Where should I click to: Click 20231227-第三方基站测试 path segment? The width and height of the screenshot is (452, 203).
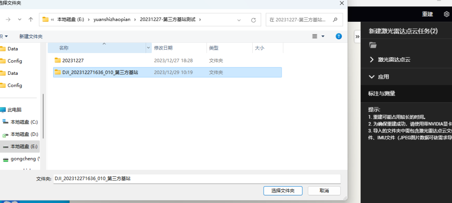[167, 20]
